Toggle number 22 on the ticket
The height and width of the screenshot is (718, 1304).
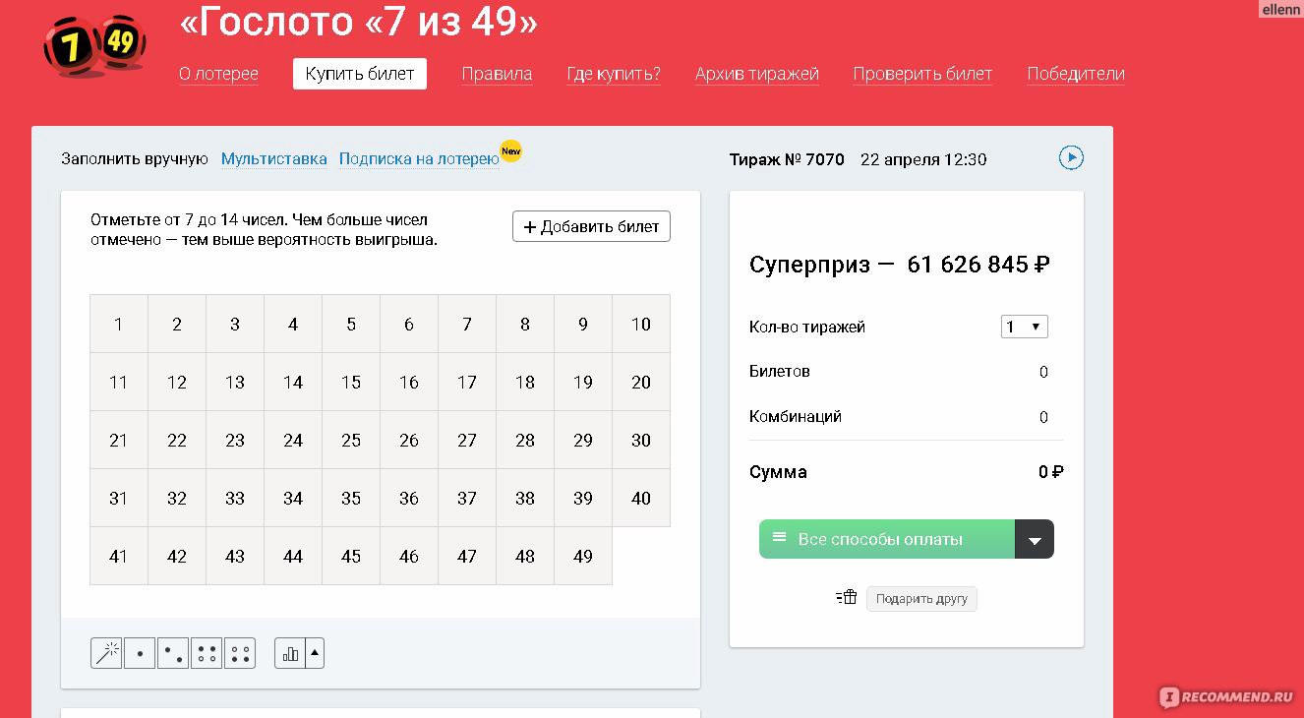pyautogui.click(x=177, y=440)
